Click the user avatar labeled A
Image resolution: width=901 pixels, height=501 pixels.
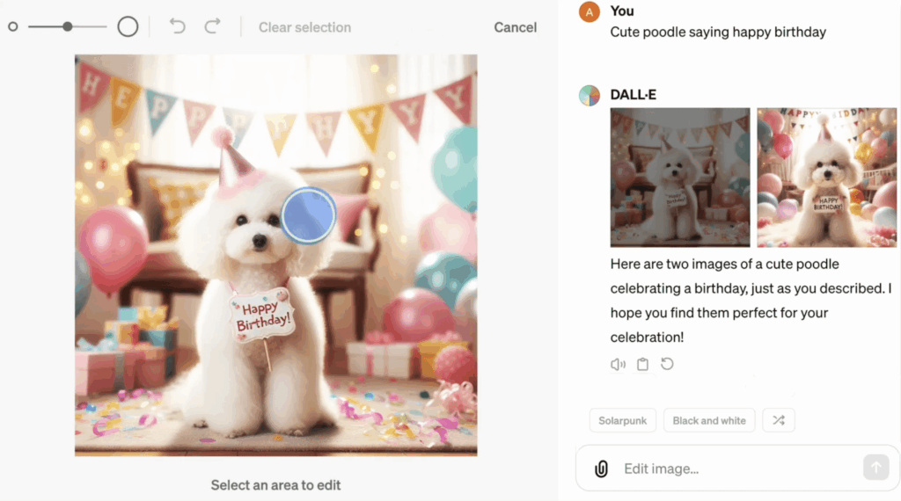click(x=589, y=11)
